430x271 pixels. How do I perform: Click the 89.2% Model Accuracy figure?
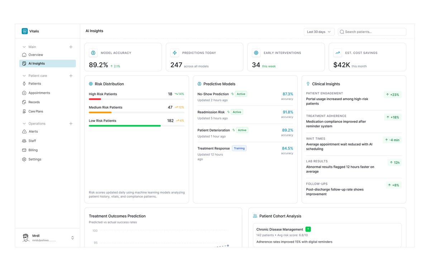99,65
